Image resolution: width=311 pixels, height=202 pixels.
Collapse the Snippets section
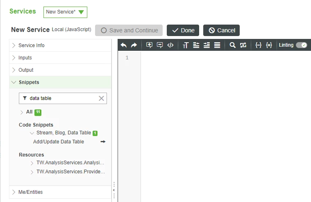tap(60, 82)
